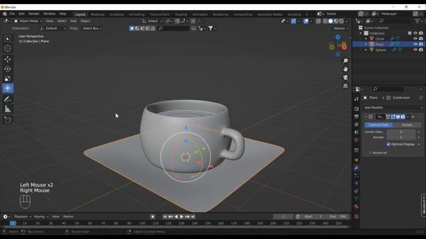Open the Modifier properties wrench tab
The width and height of the screenshot is (426, 239).
[357, 168]
